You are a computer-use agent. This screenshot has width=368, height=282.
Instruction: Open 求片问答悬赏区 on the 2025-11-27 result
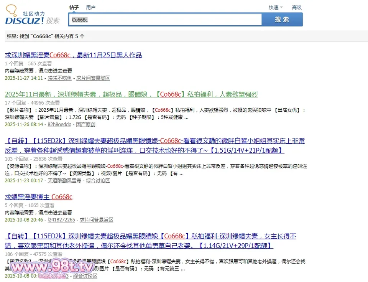(93, 78)
